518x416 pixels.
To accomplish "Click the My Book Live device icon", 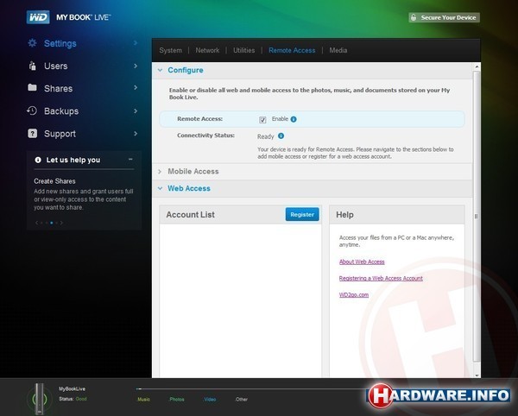I will [37, 396].
